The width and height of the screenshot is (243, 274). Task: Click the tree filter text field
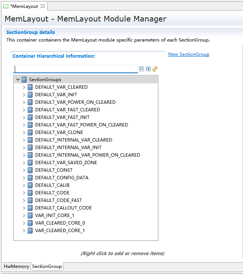(76, 69)
